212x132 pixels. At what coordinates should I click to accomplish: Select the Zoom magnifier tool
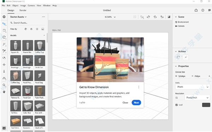[x=4, y=85]
